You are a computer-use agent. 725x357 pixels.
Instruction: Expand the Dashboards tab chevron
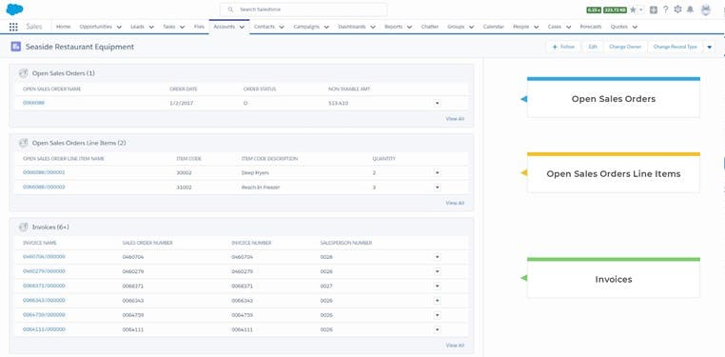(373, 28)
